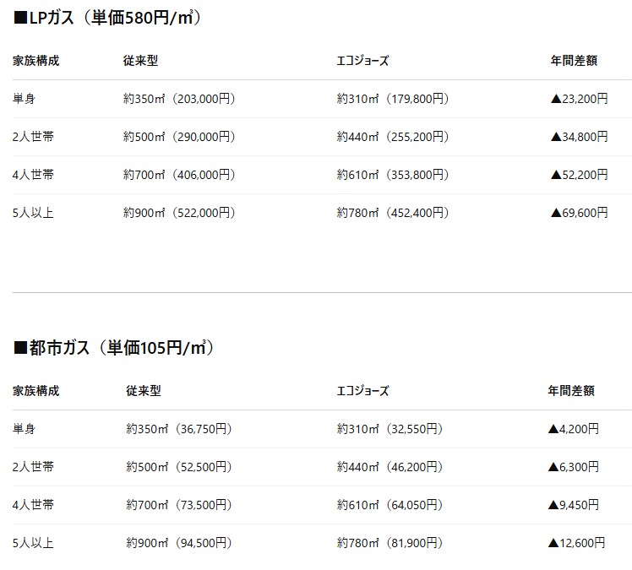This screenshot has width=632, height=570.
Task: Click the ▲69,600円 difference value
Action: pos(579,213)
